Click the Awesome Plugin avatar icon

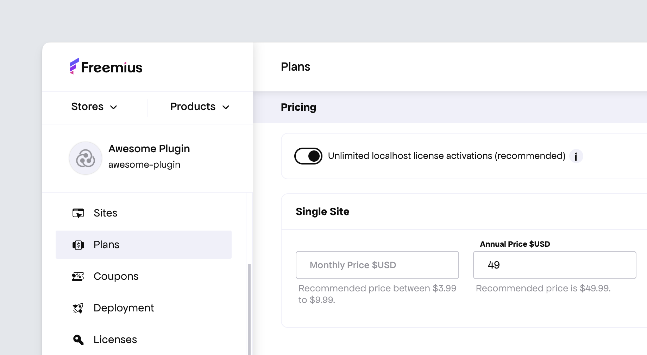pos(86,158)
